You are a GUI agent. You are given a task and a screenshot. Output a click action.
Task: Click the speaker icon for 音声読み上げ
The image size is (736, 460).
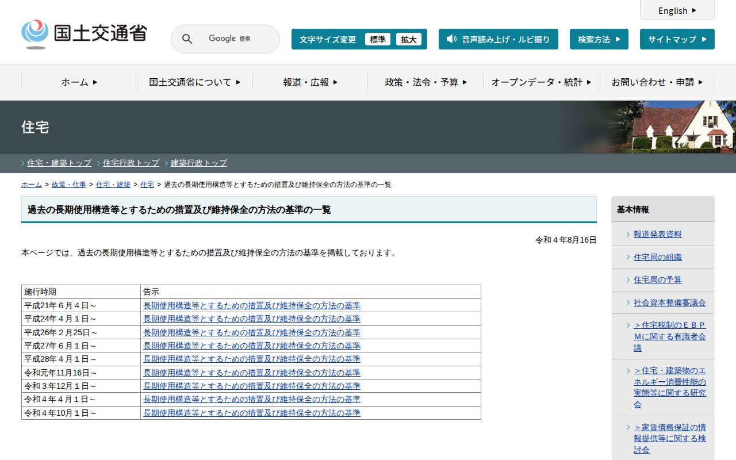click(x=451, y=39)
